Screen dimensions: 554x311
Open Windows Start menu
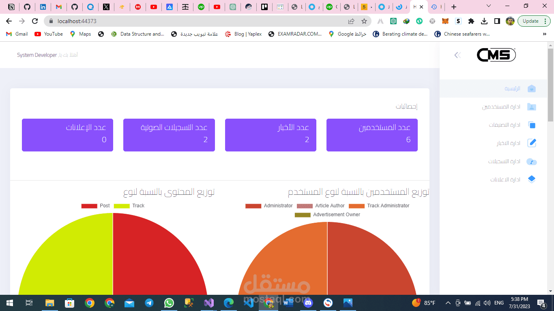click(10, 303)
